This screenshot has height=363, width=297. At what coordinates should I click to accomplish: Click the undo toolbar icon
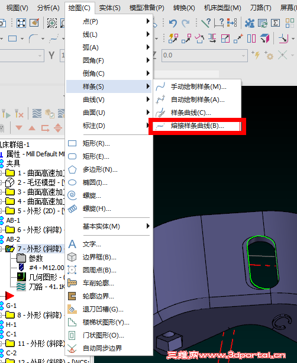coord(173,23)
